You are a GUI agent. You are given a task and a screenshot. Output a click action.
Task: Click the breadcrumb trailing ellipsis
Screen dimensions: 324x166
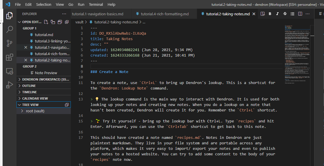pos(144,22)
